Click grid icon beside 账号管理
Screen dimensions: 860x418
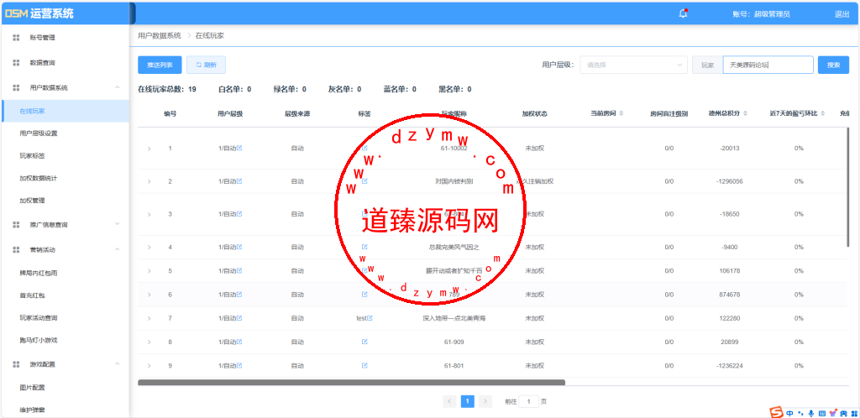click(x=16, y=38)
